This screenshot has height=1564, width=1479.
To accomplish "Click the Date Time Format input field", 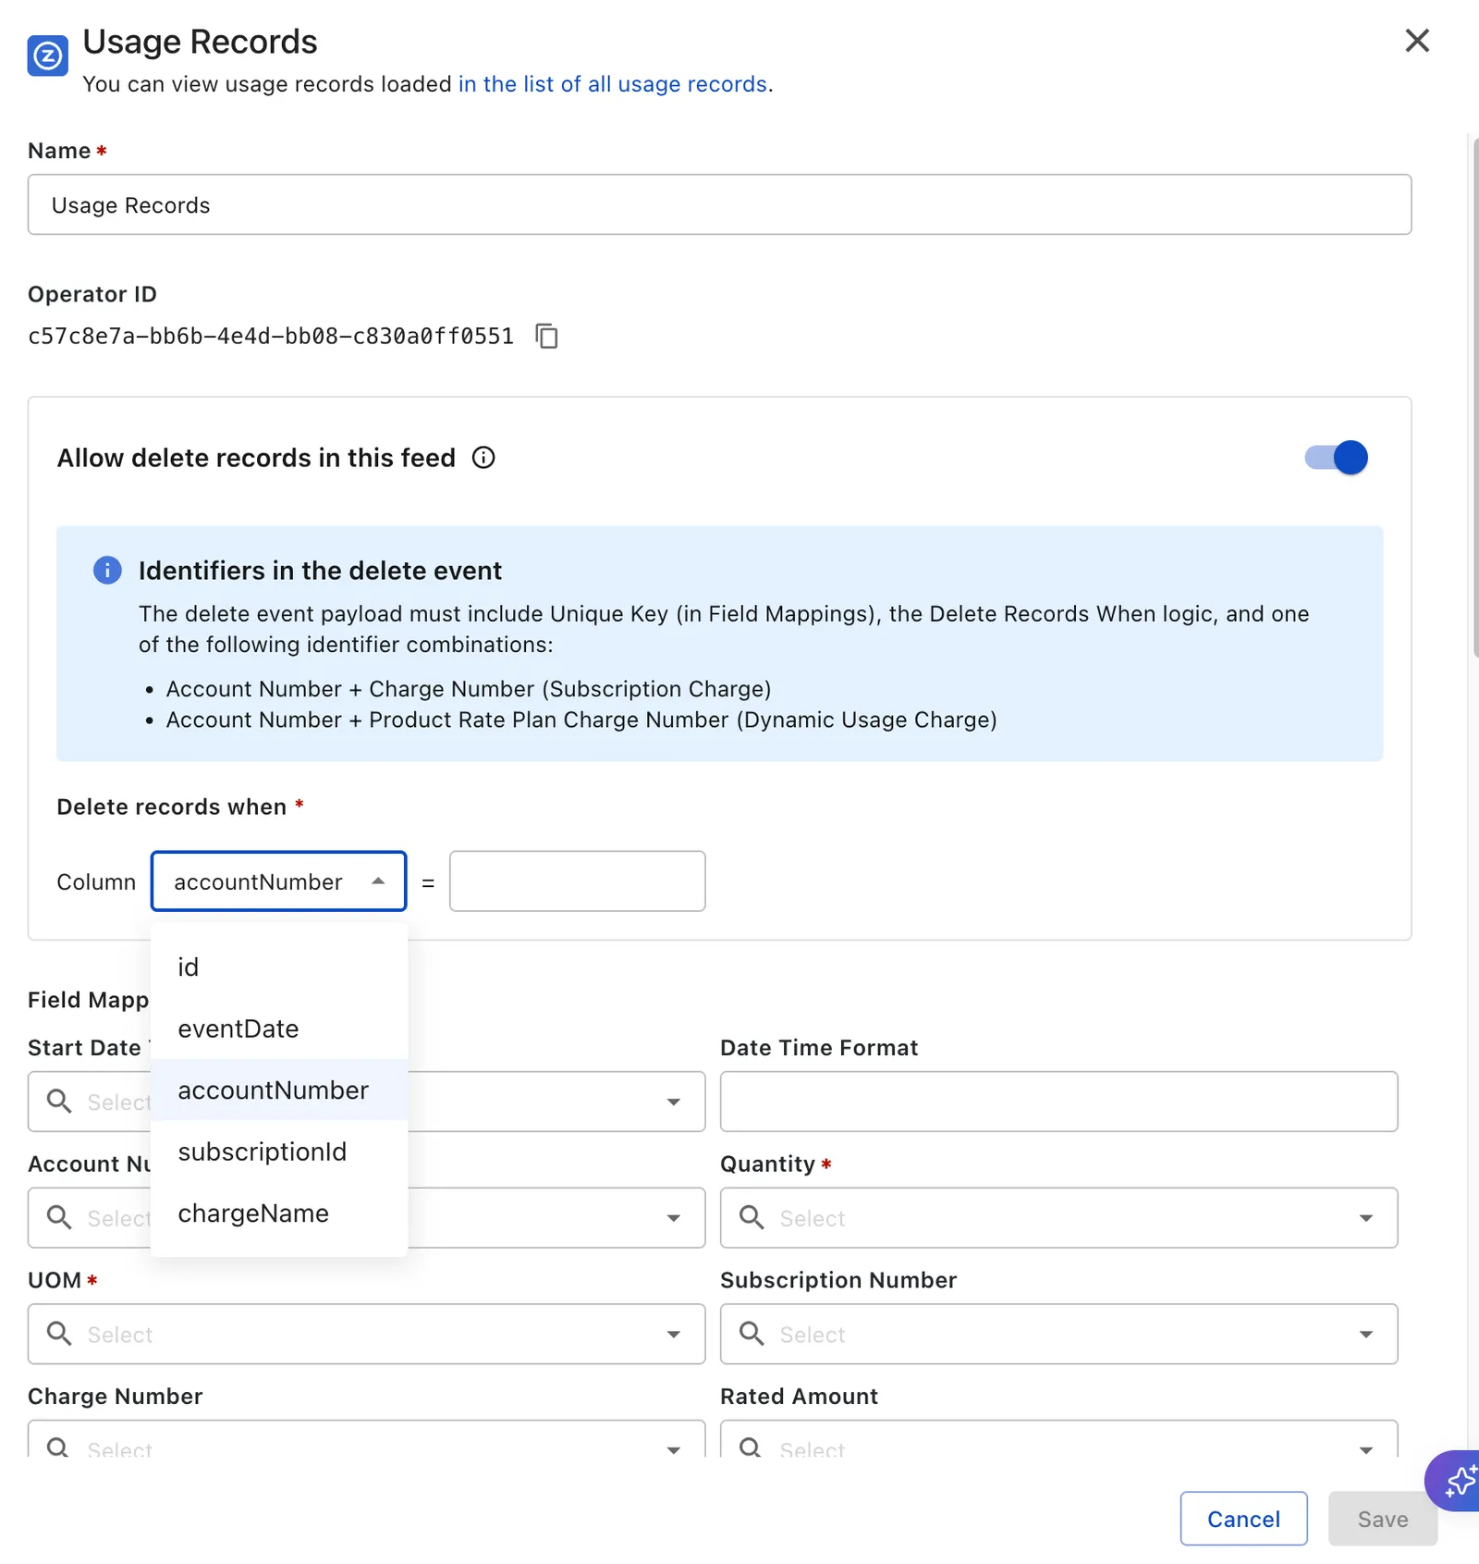I will click(1058, 1102).
